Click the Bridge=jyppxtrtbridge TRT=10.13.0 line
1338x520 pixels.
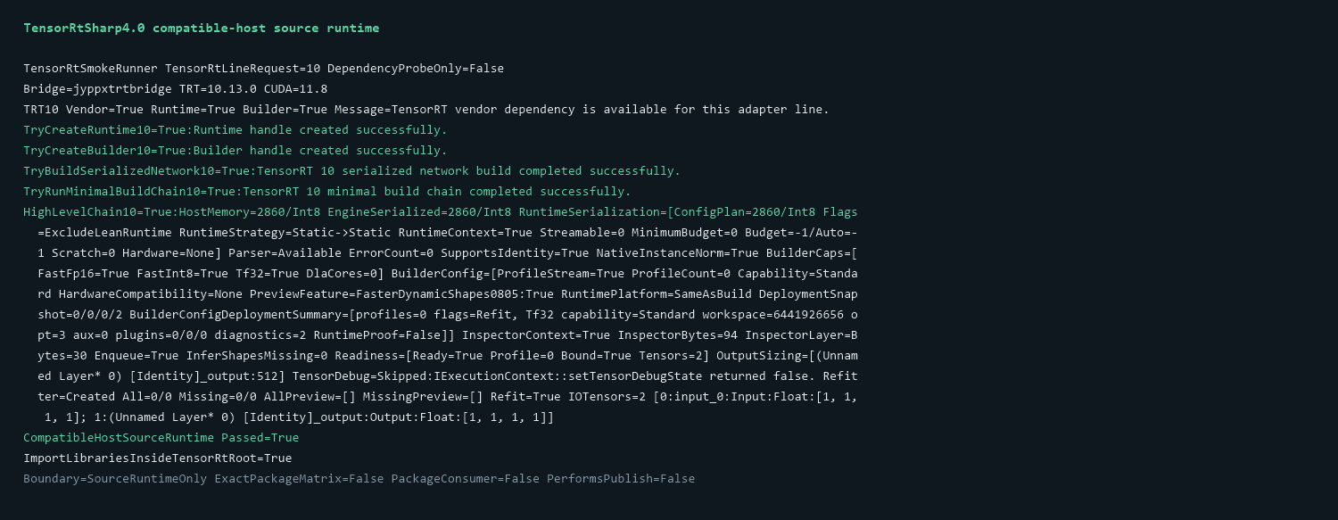[176, 89]
